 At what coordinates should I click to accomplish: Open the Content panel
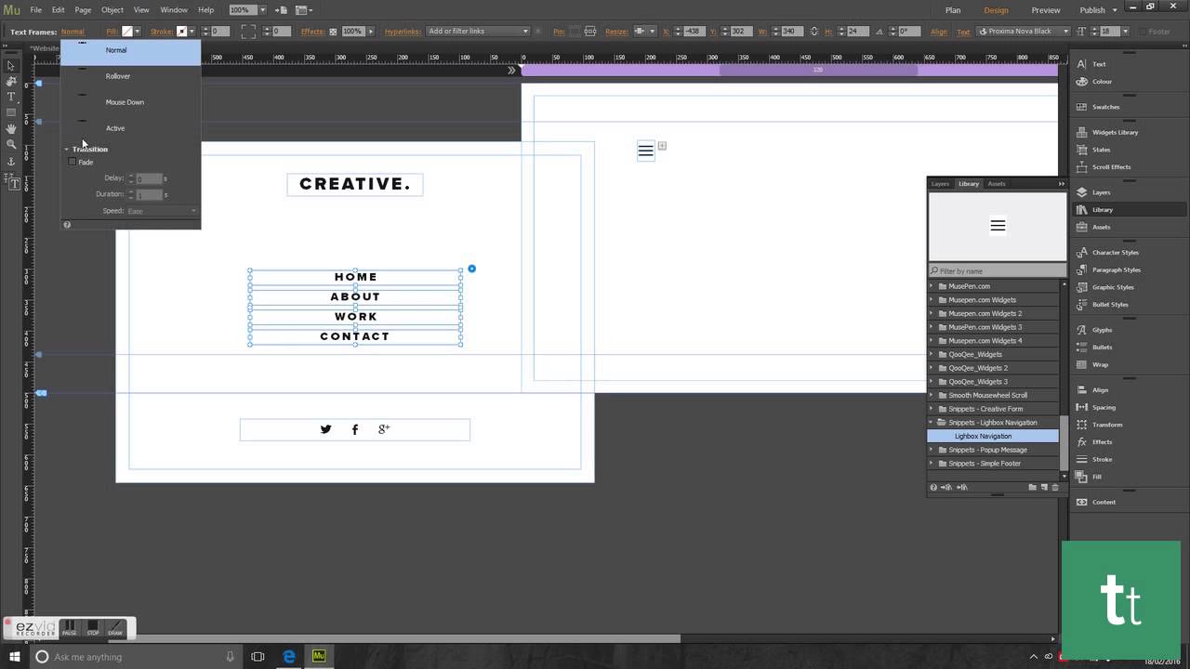[x=1104, y=503]
